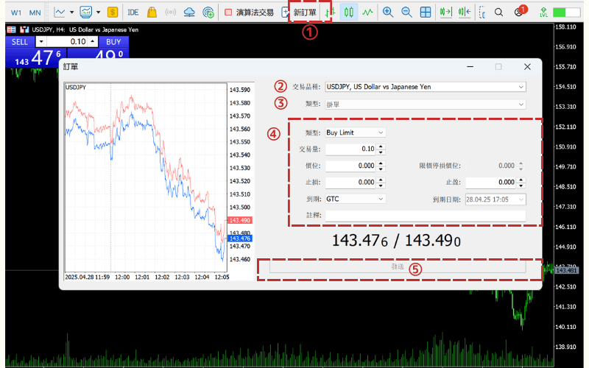589x368 pixels.
Task: Toggle chart auto-scroll to latest bar
Action: (445, 12)
